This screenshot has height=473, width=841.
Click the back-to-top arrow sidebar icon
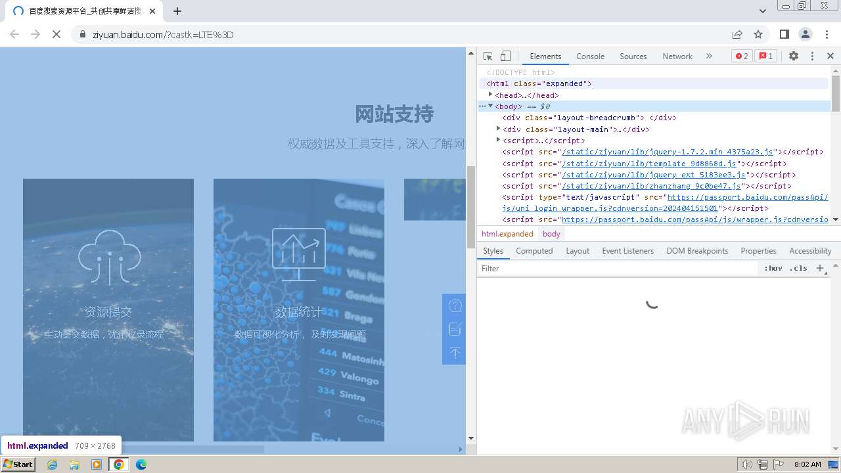[455, 353]
